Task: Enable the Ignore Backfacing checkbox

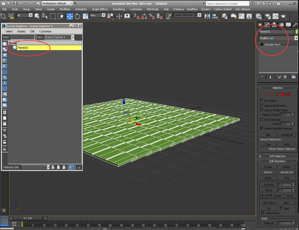Action: pos(262,105)
